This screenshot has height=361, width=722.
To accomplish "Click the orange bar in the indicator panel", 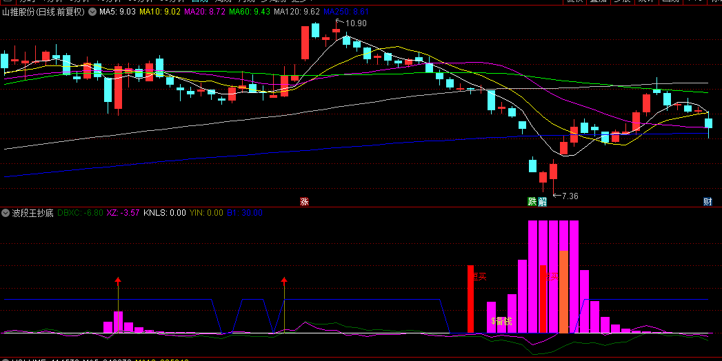I will pyautogui.click(x=563, y=291).
